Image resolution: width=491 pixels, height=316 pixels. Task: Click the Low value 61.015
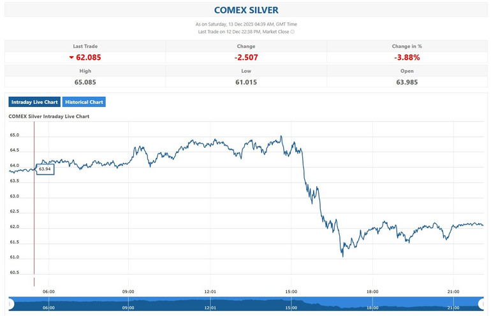[246, 82]
